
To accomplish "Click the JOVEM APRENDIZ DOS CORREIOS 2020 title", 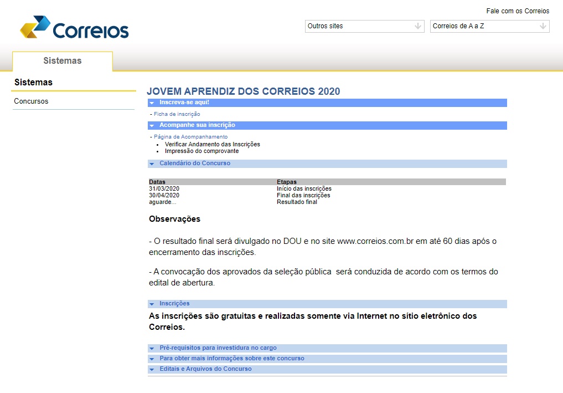I will coord(244,91).
